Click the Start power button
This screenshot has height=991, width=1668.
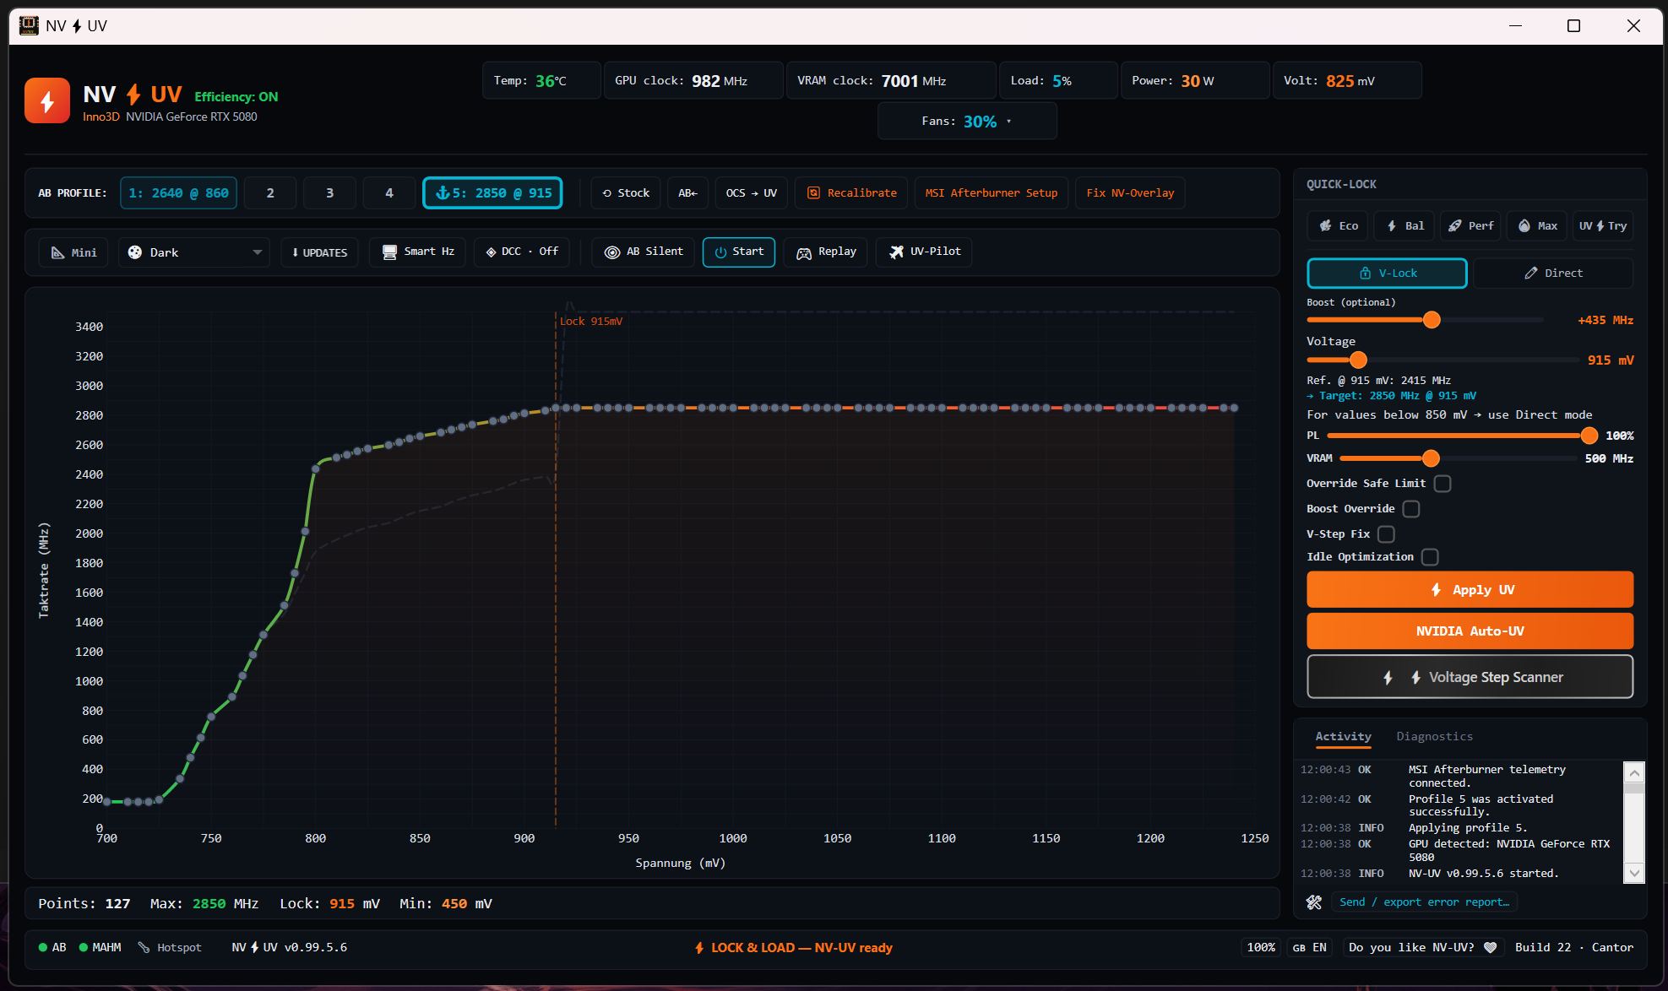click(739, 252)
